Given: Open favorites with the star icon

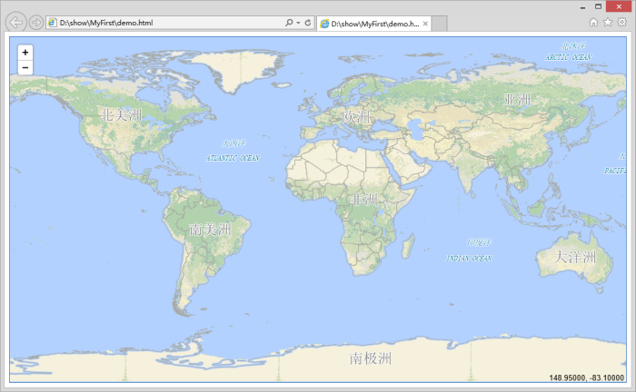Looking at the screenshot, I should [608, 22].
